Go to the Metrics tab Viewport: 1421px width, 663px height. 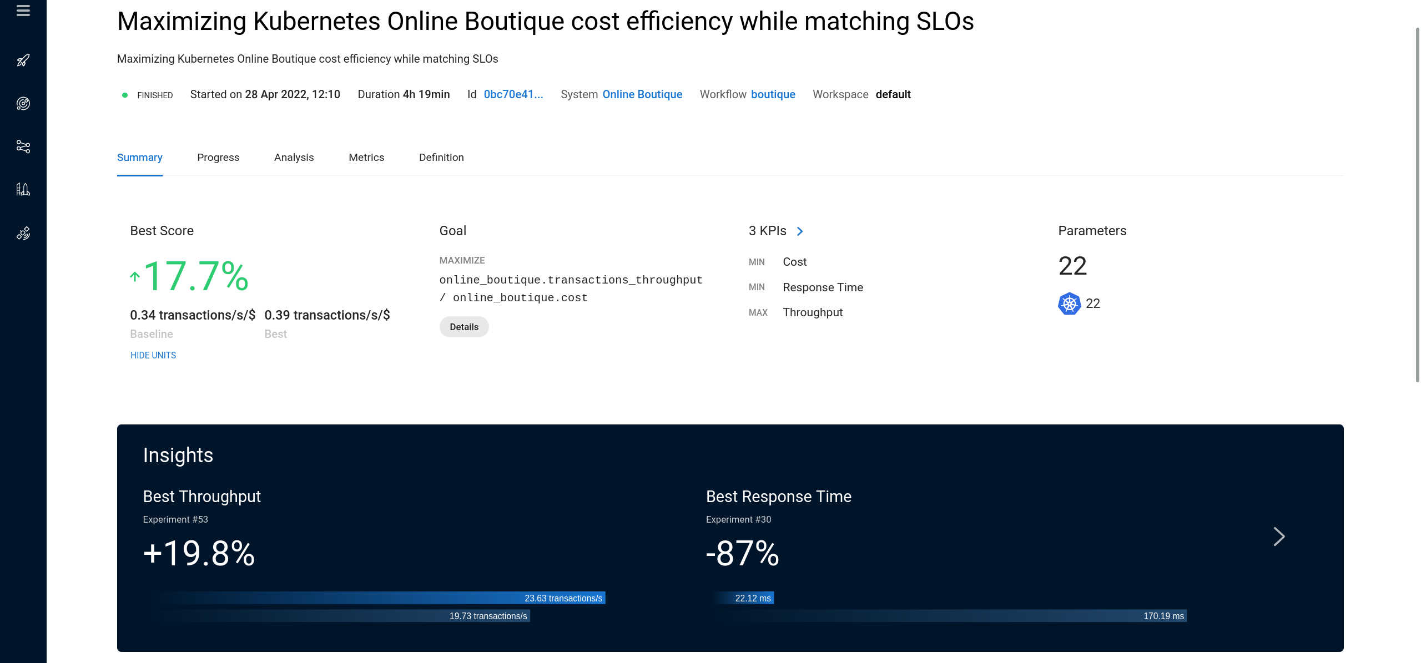click(366, 158)
